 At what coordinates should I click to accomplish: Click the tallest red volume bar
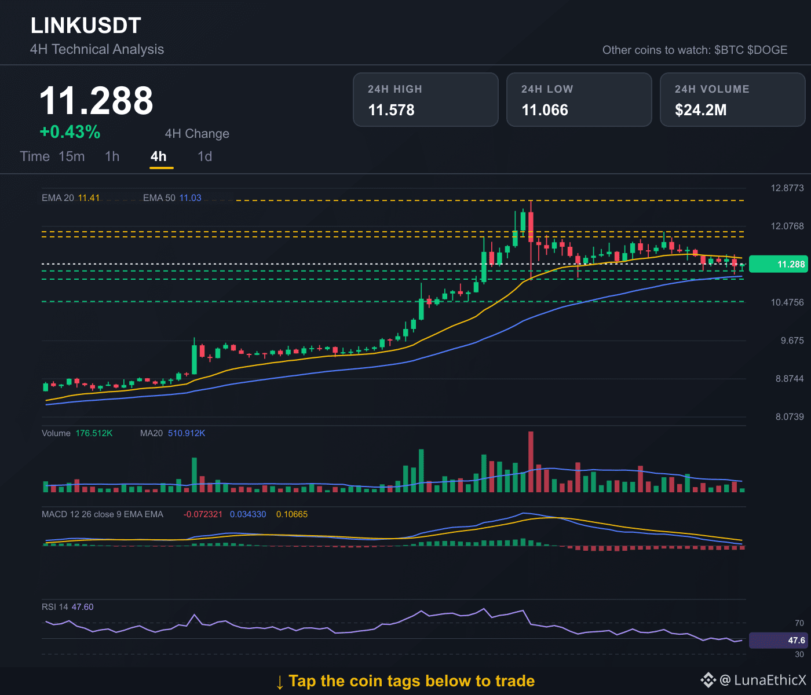click(531, 462)
